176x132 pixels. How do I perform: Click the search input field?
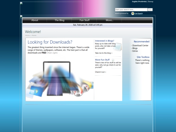click(131, 10)
